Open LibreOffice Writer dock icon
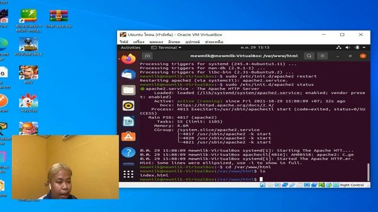The height and width of the screenshot is (212, 378). coord(128,121)
